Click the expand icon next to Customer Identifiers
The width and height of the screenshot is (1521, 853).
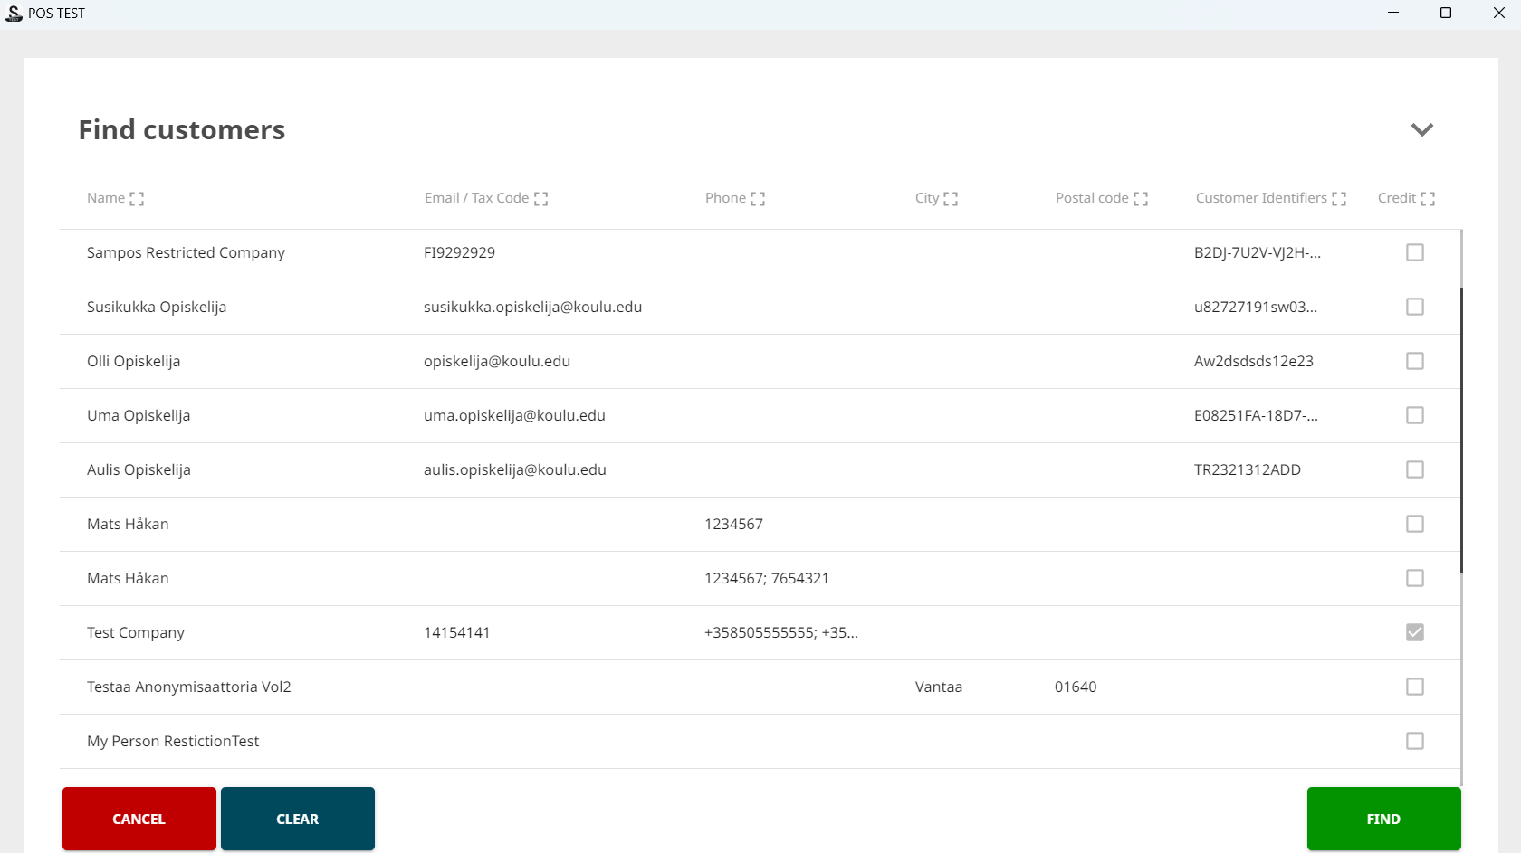(1339, 199)
